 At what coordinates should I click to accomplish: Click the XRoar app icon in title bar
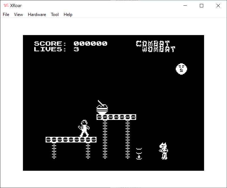tap(6, 6)
